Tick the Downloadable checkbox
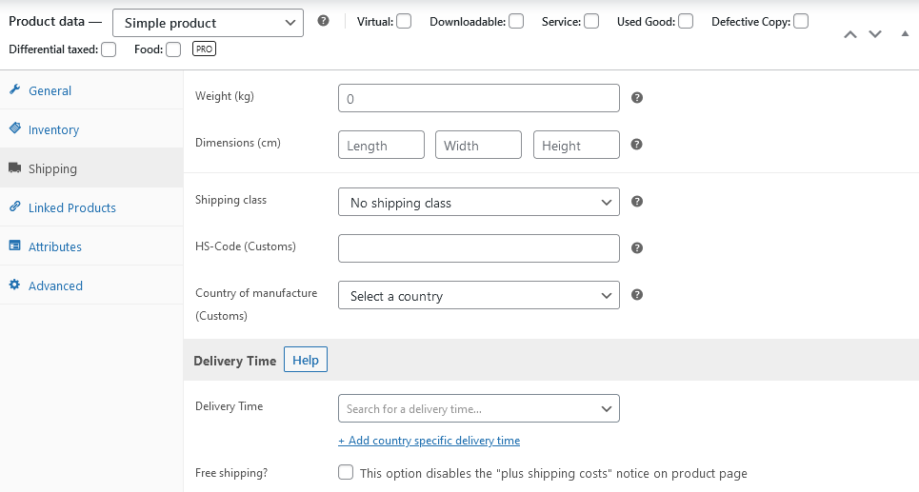The height and width of the screenshot is (492, 919). 516,22
